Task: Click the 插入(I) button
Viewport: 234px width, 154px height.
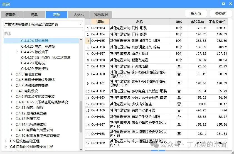Action: [196, 14]
